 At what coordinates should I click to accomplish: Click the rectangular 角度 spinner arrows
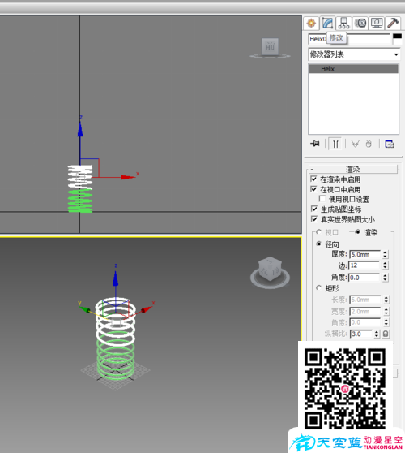coord(386,322)
